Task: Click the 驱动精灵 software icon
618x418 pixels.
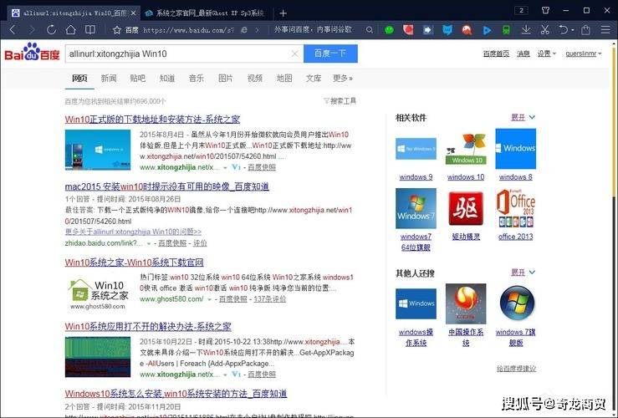Action: (466, 208)
